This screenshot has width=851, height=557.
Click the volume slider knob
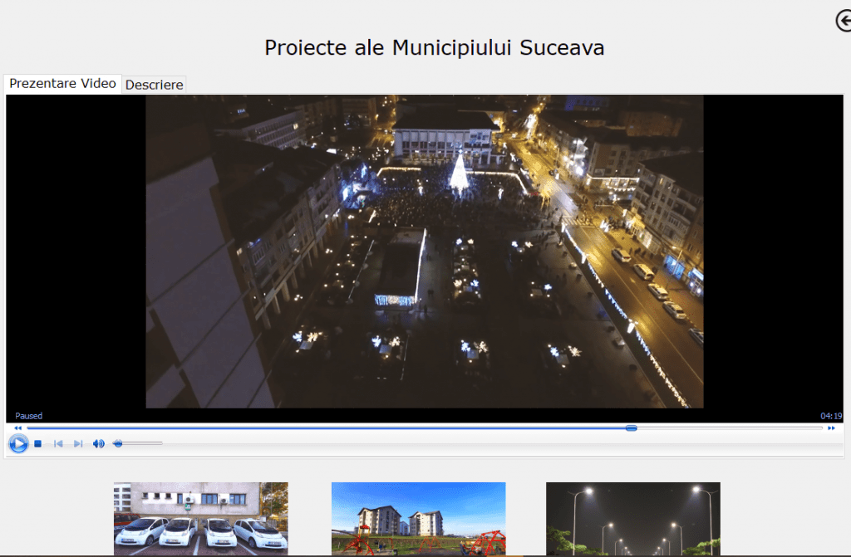[118, 443]
